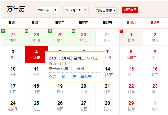Screen dimensions: 168x115
Task: Select February 8 元宵节 cell
Action: point(131,54)
